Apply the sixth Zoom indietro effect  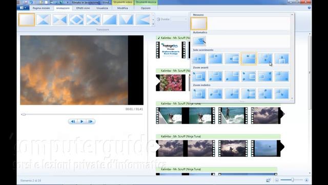pyautogui.click(x=282, y=94)
